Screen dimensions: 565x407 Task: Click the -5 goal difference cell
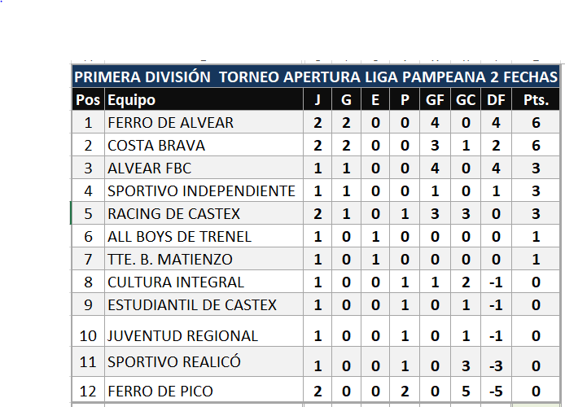point(495,391)
